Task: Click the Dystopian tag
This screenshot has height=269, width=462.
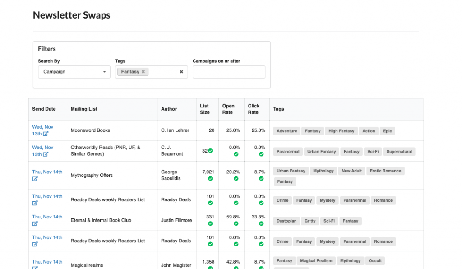Action: coord(286,221)
